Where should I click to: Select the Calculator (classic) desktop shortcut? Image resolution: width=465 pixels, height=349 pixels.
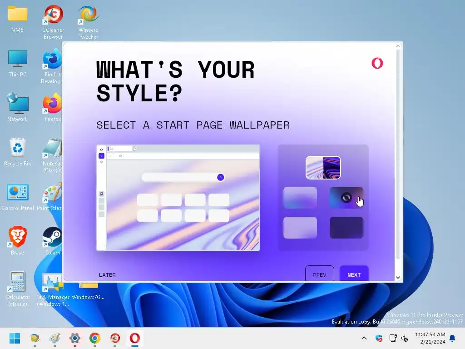pos(18,289)
